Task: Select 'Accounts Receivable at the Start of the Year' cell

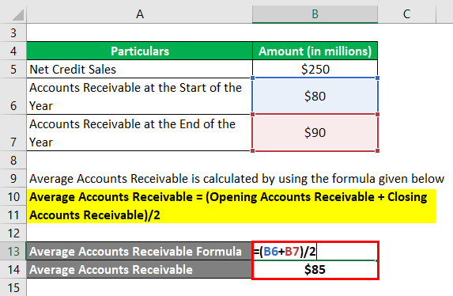Action: tap(140, 97)
